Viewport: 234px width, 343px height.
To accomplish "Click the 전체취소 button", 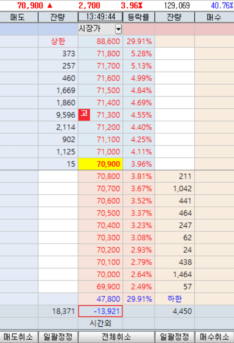I will [116, 337].
